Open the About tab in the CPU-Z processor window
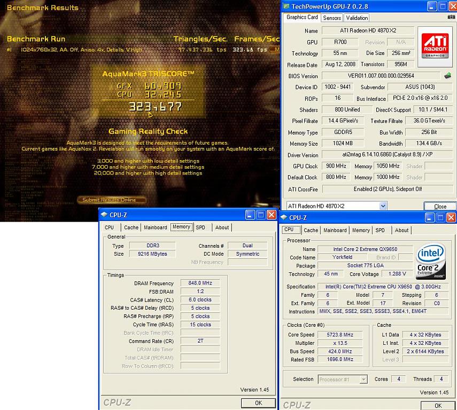The image size is (457, 410). [x=401, y=230]
